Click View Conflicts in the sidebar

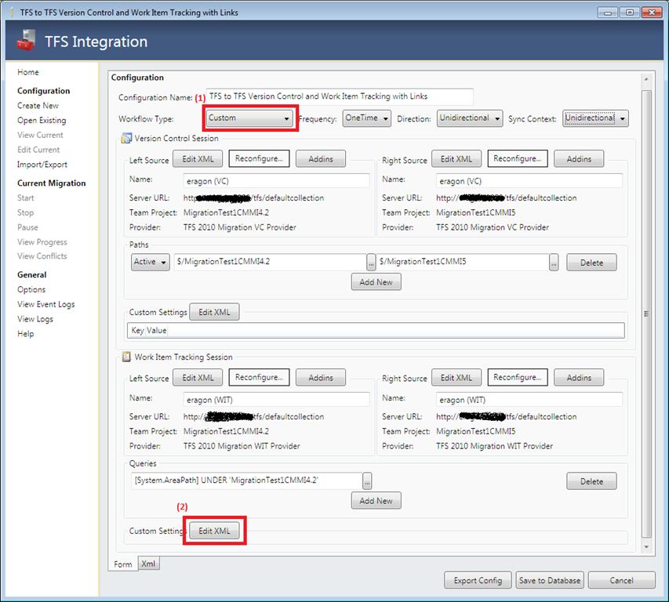coord(42,256)
